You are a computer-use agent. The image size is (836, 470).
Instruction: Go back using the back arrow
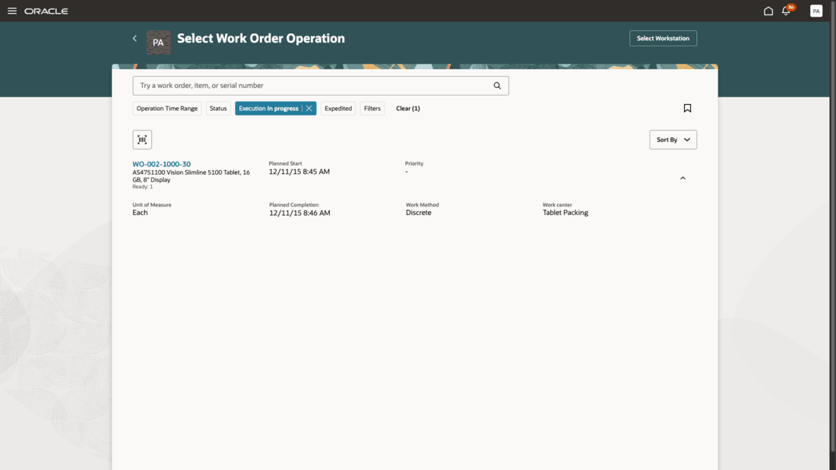(135, 38)
